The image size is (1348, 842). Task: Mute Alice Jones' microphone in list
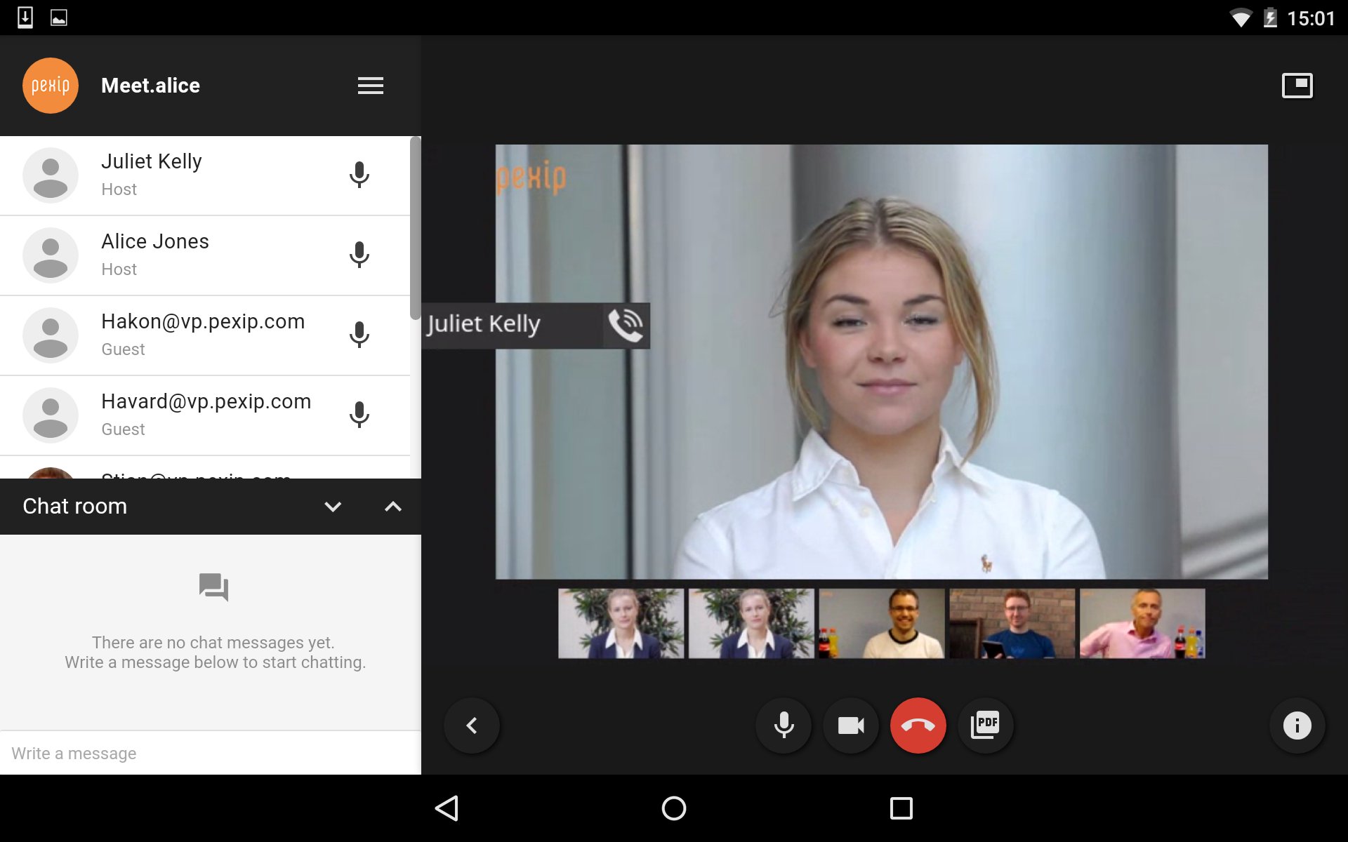click(359, 255)
